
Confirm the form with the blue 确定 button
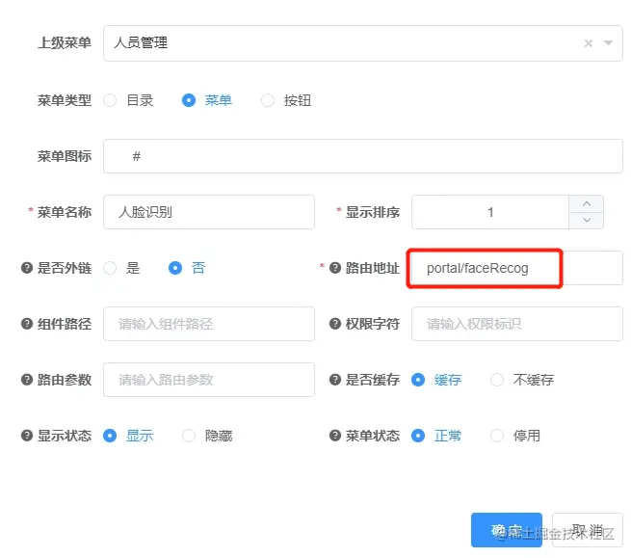coord(507,530)
